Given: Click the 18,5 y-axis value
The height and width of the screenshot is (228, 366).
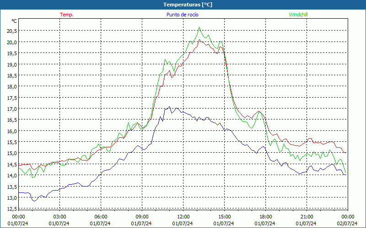Looking at the screenshot, I should (x=11, y=76).
